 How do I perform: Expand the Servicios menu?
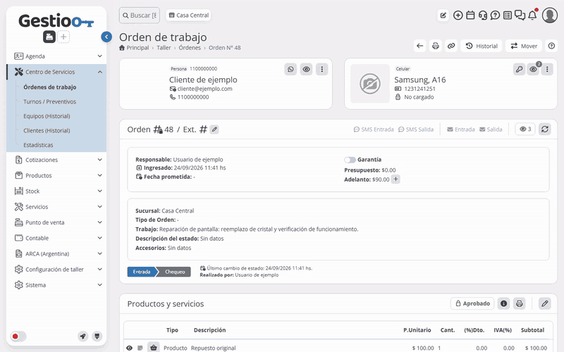tap(56, 206)
